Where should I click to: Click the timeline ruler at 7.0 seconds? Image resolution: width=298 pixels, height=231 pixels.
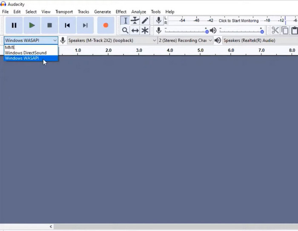click(x=261, y=51)
